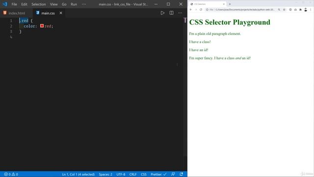Viewport: 314px width, 177px height.
Task: Change indentation via Spaces: 2
Action: point(105,174)
